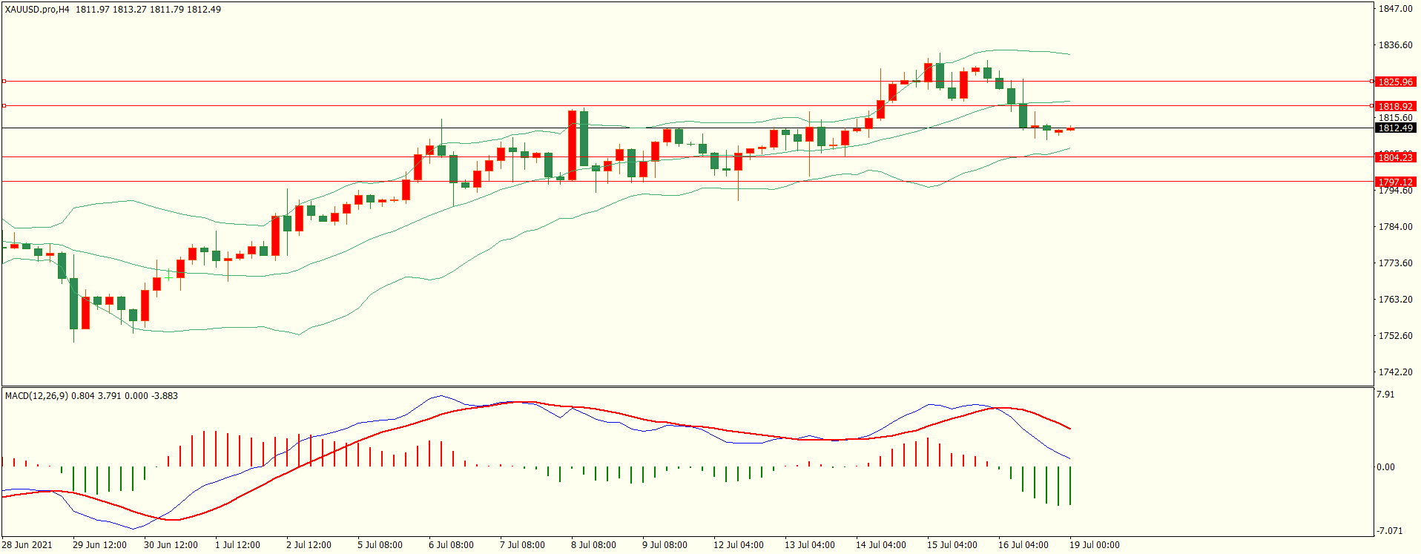Grab the anchor square of the 1825.96 line

pyautogui.click(x=4, y=81)
